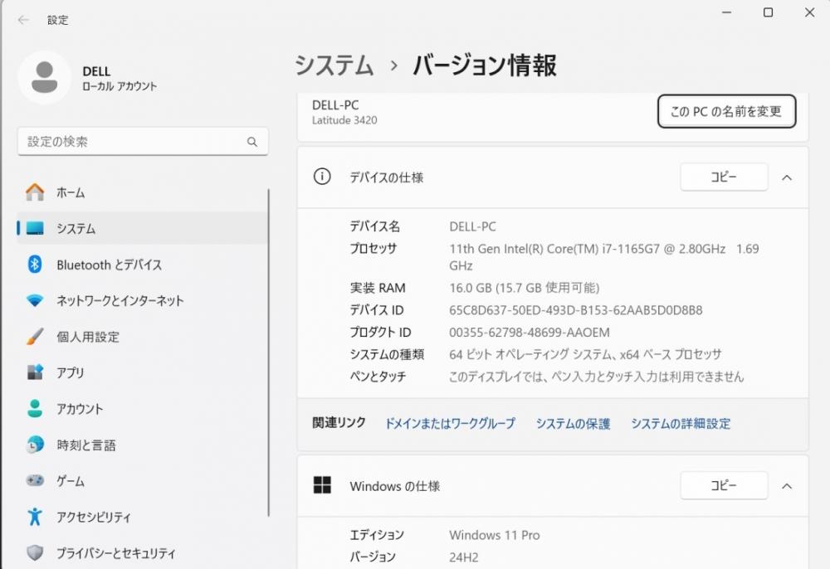Collapse the デバイスの仕様 section chevron
This screenshot has height=569, width=830.
[x=787, y=178]
